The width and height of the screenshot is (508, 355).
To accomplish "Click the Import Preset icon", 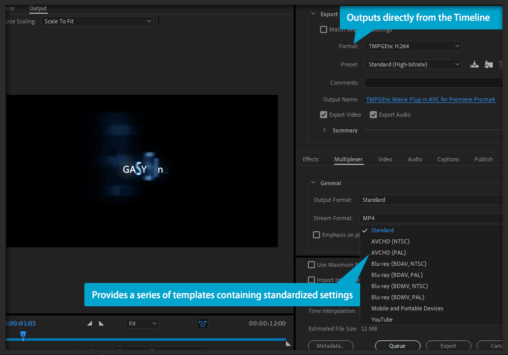I will [x=489, y=64].
